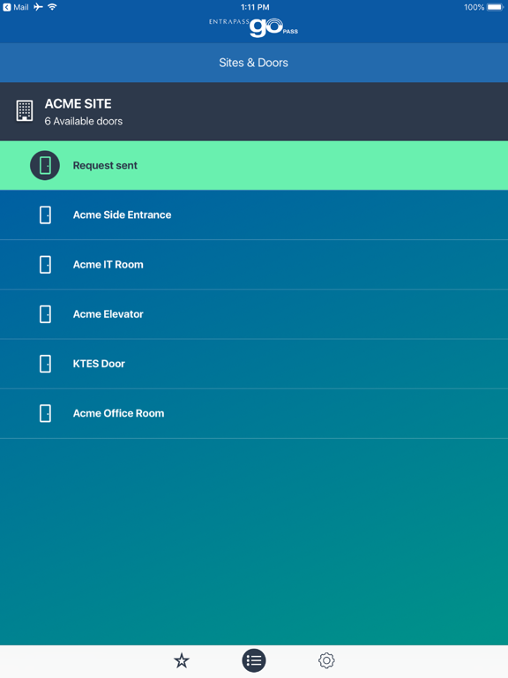Tap the KTES Door door icon

pos(45,364)
